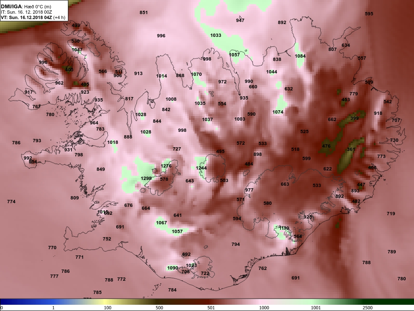Screen dimensions: 414x311
Task: Select the 1067 value
Action: (161, 223)
